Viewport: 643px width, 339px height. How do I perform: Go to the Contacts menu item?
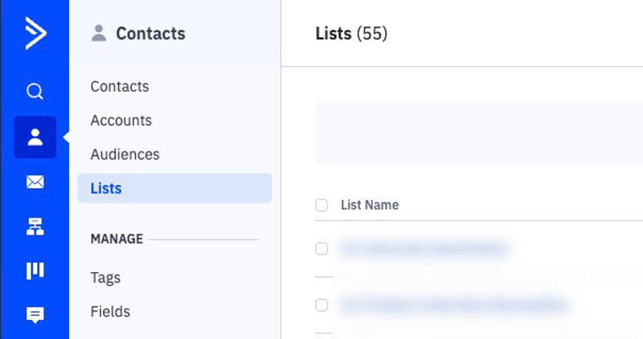click(x=120, y=87)
